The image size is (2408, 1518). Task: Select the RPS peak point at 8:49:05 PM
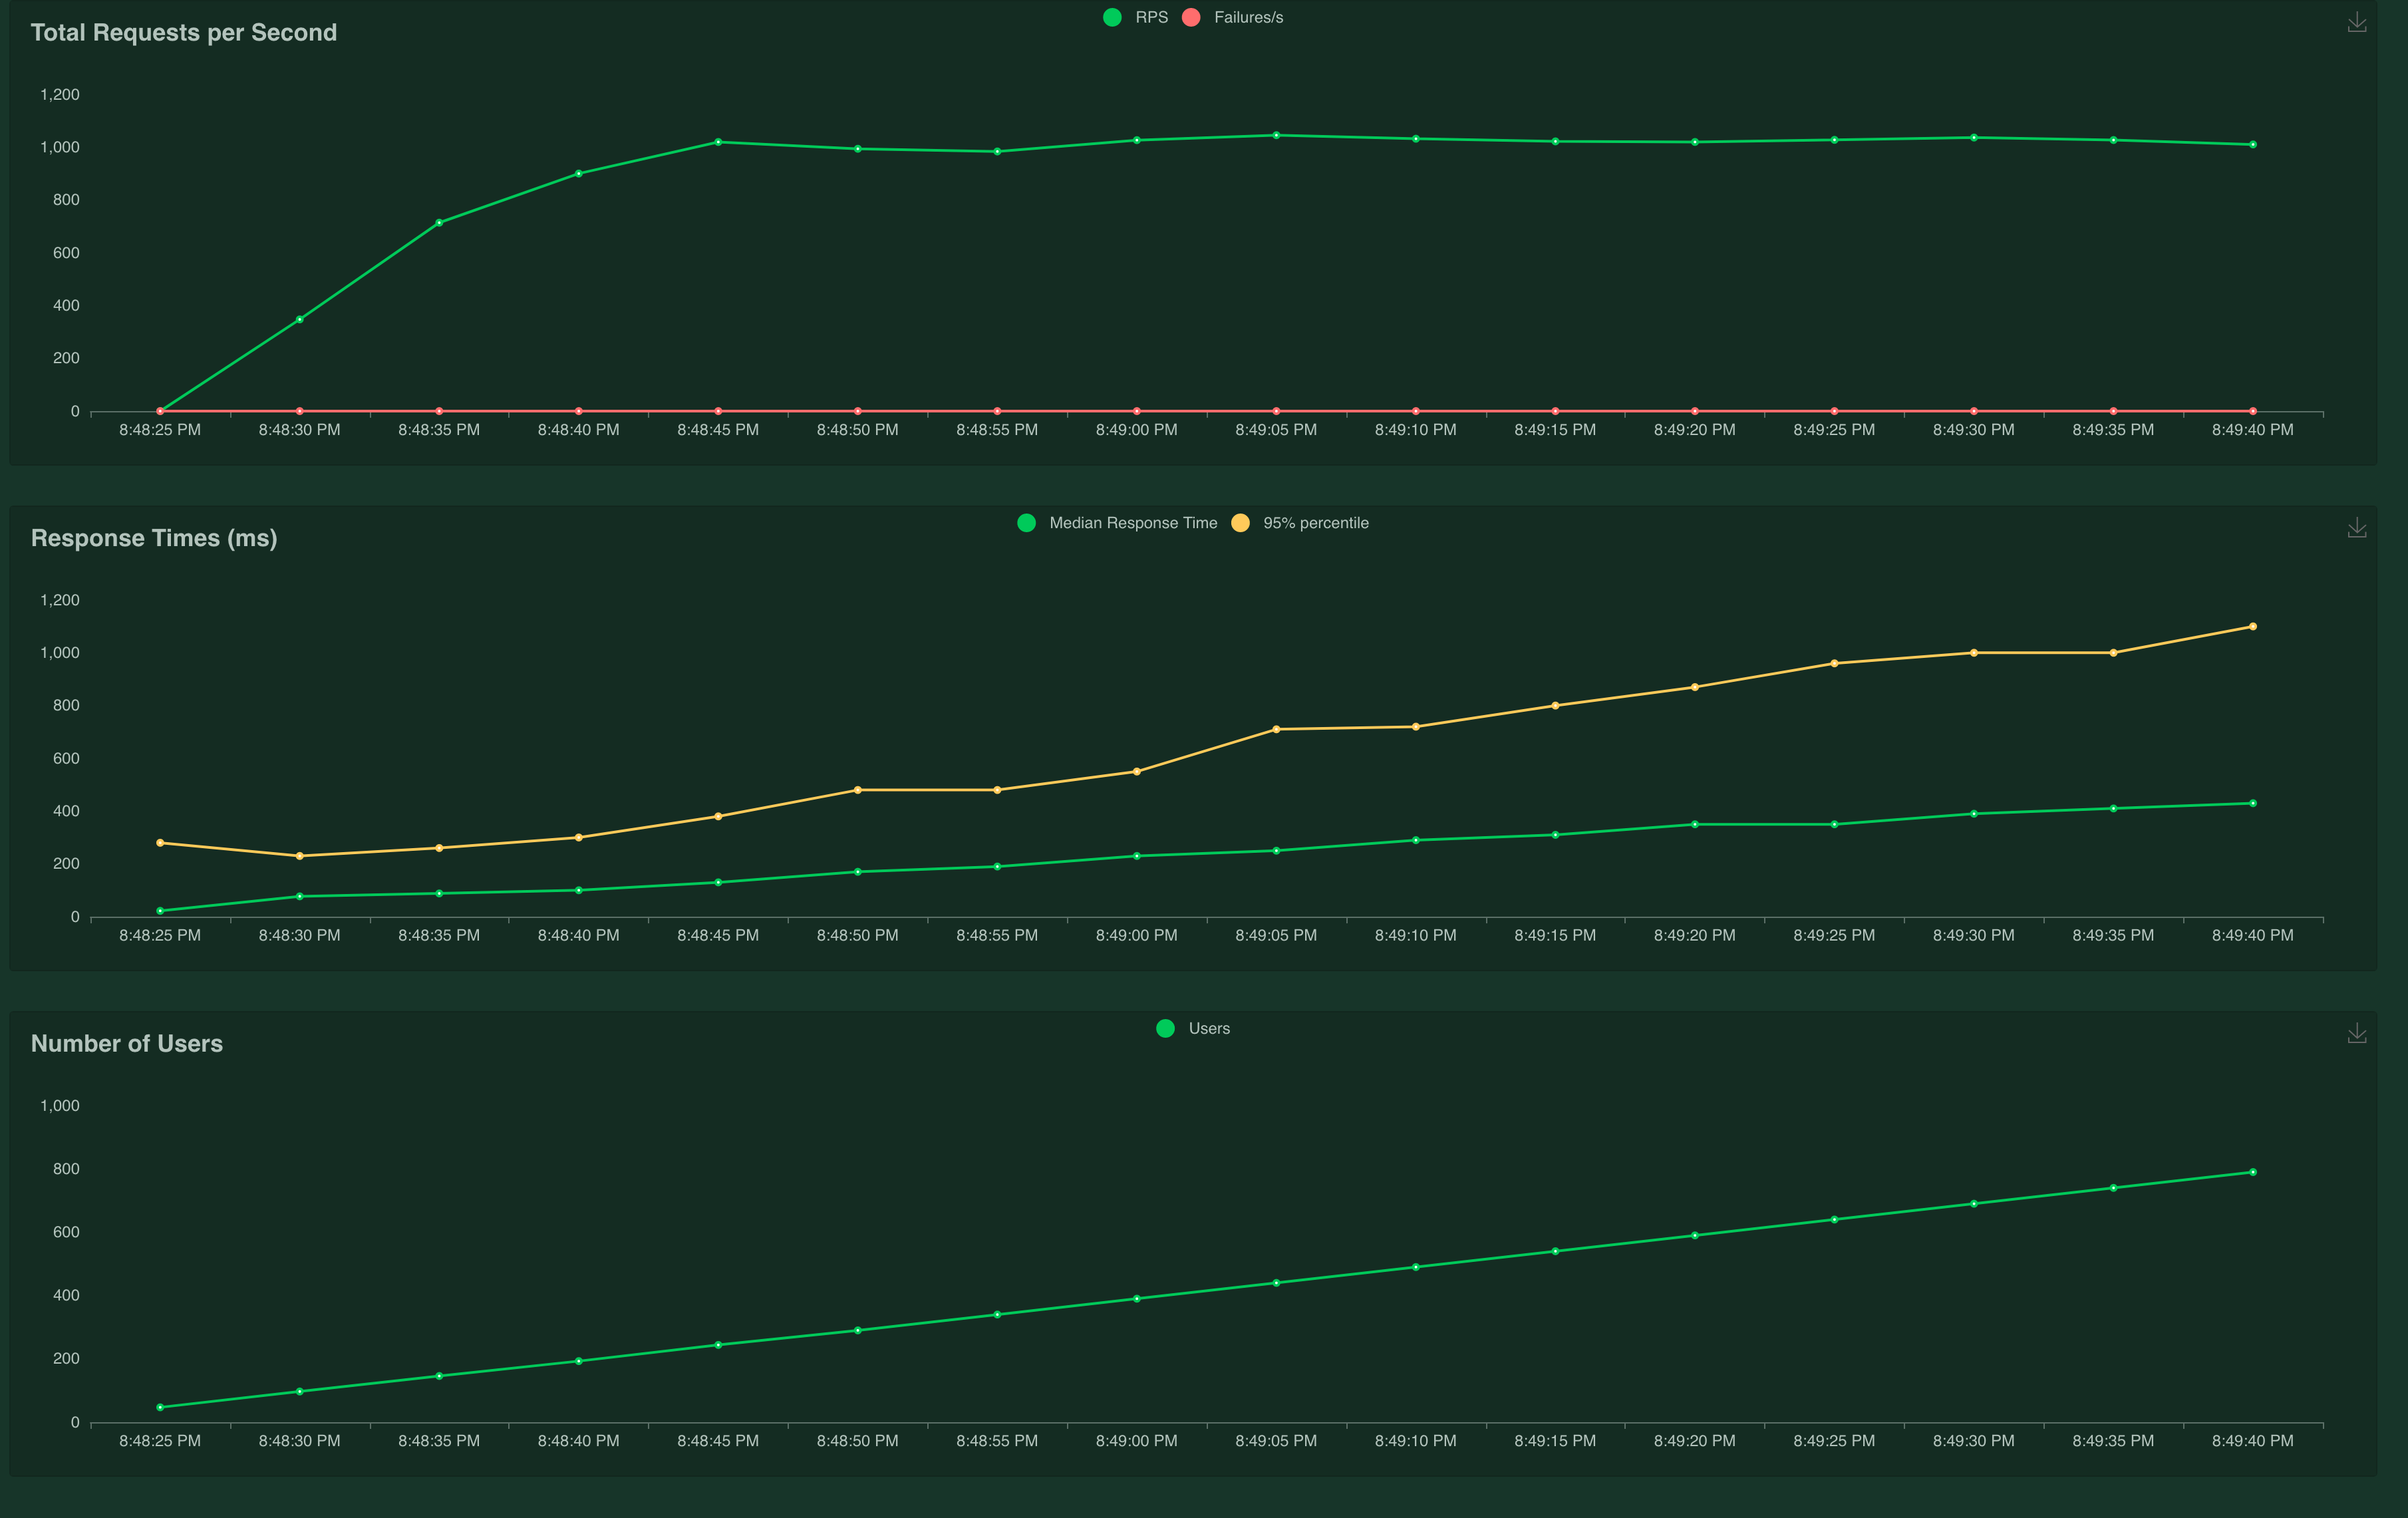(1276, 135)
